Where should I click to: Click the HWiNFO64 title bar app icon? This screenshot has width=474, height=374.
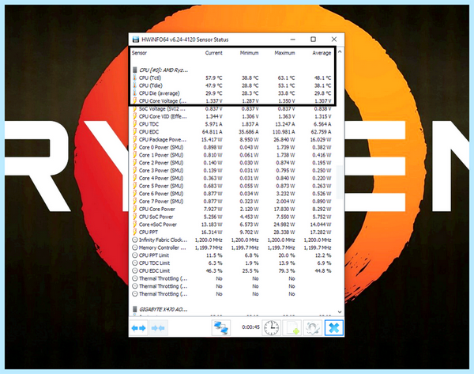tap(136, 40)
